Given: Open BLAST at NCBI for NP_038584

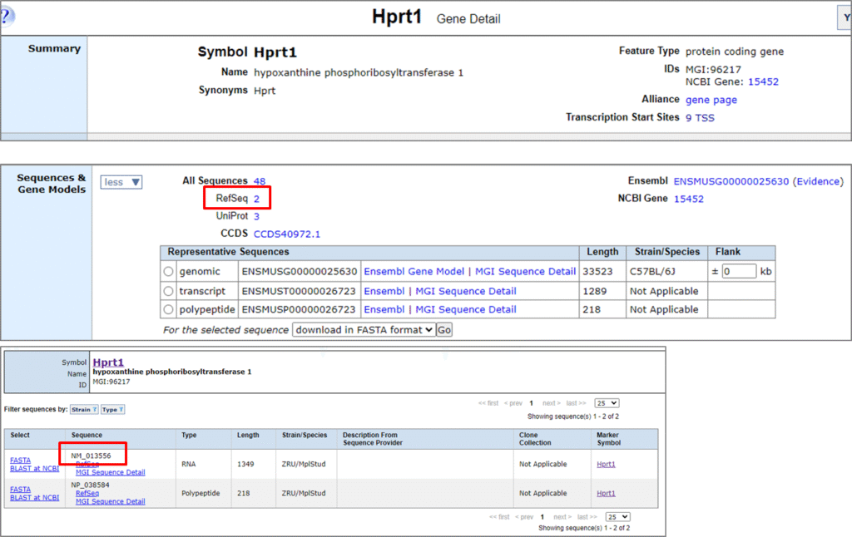Looking at the screenshot, I should pyautogui.click(x=34, y=498).
